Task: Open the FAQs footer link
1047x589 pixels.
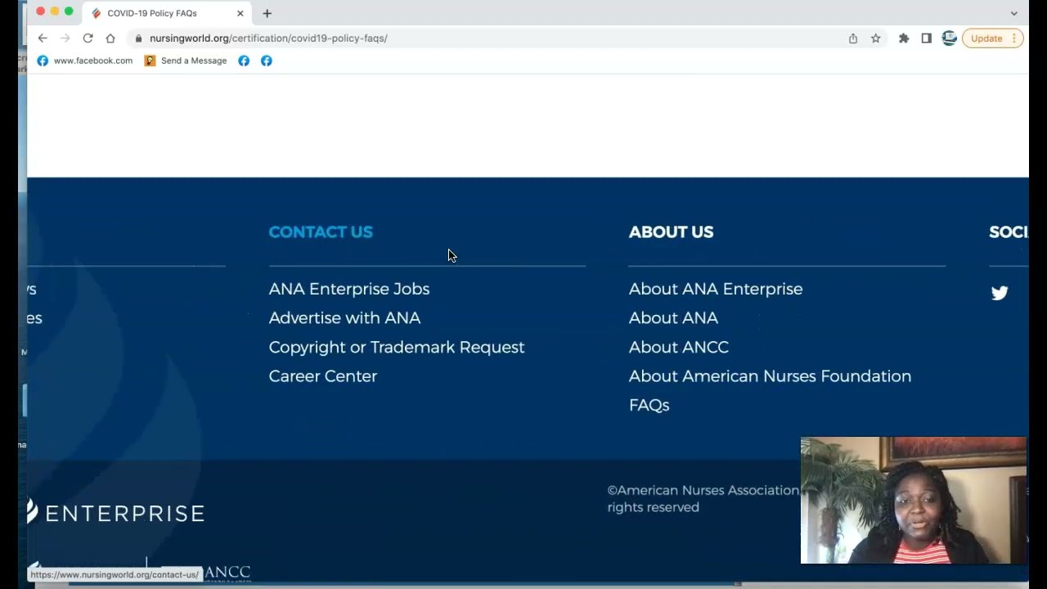Action: click(649, 405)
